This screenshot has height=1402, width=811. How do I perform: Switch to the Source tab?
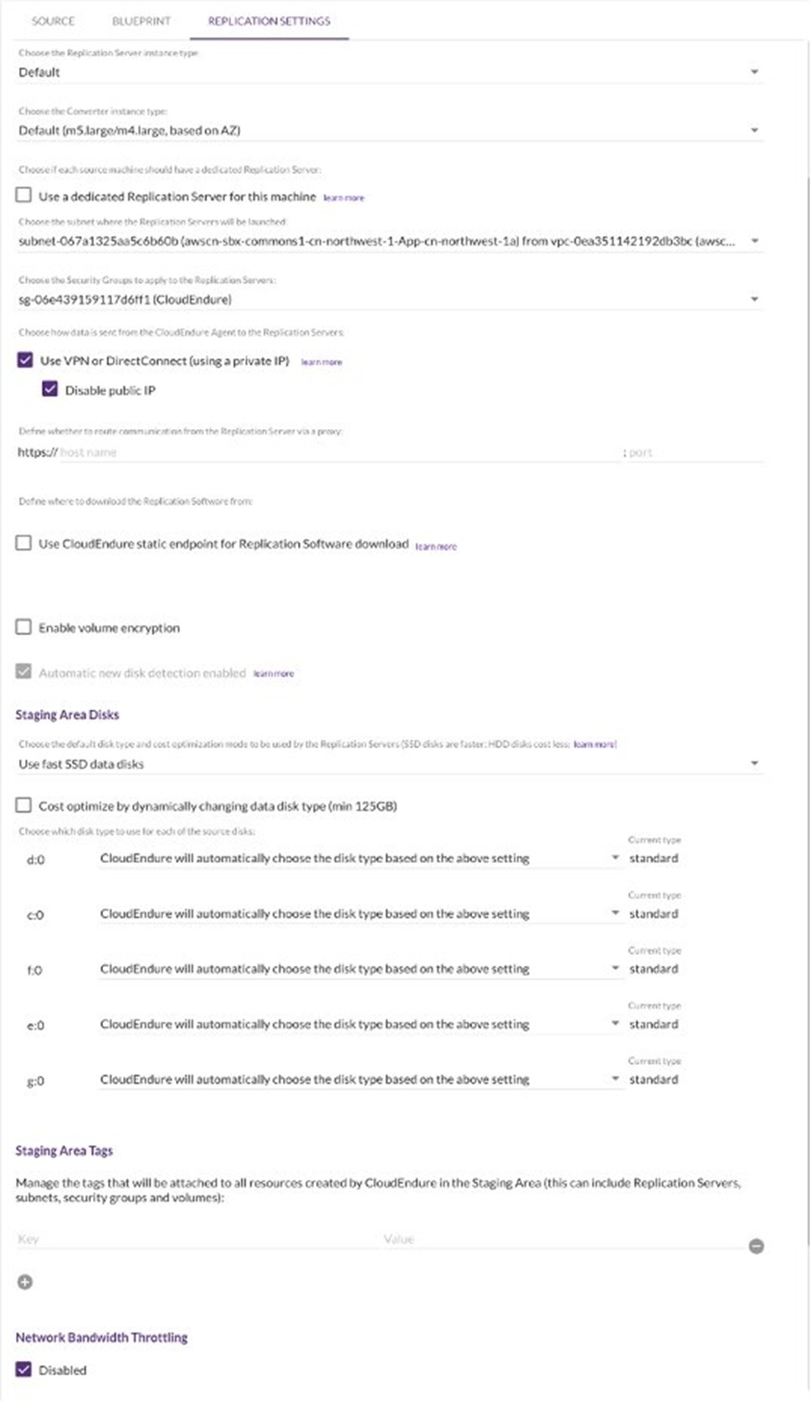(53, 21)
